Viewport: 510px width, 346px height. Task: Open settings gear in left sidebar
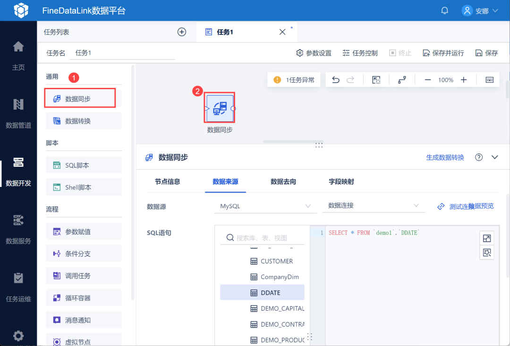[x=18, y=336]
